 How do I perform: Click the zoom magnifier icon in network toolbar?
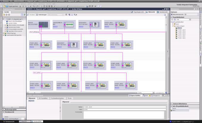point(75,15)
